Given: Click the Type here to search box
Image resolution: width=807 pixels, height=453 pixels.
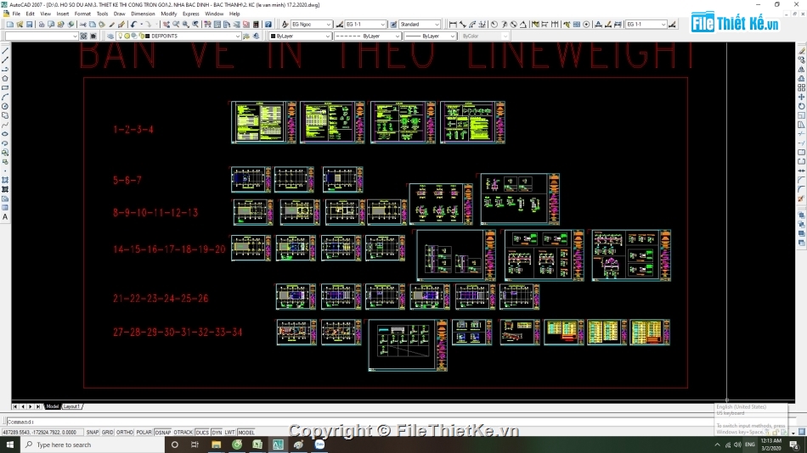Looking at the screenshot, I should tap(93, 445).
